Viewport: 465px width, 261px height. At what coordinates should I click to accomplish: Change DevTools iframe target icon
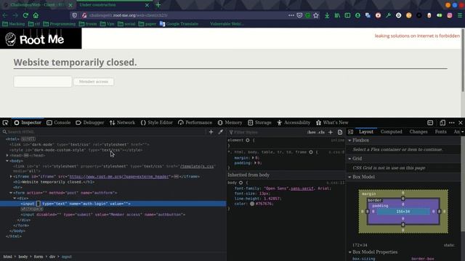click(x=430, y=123)
